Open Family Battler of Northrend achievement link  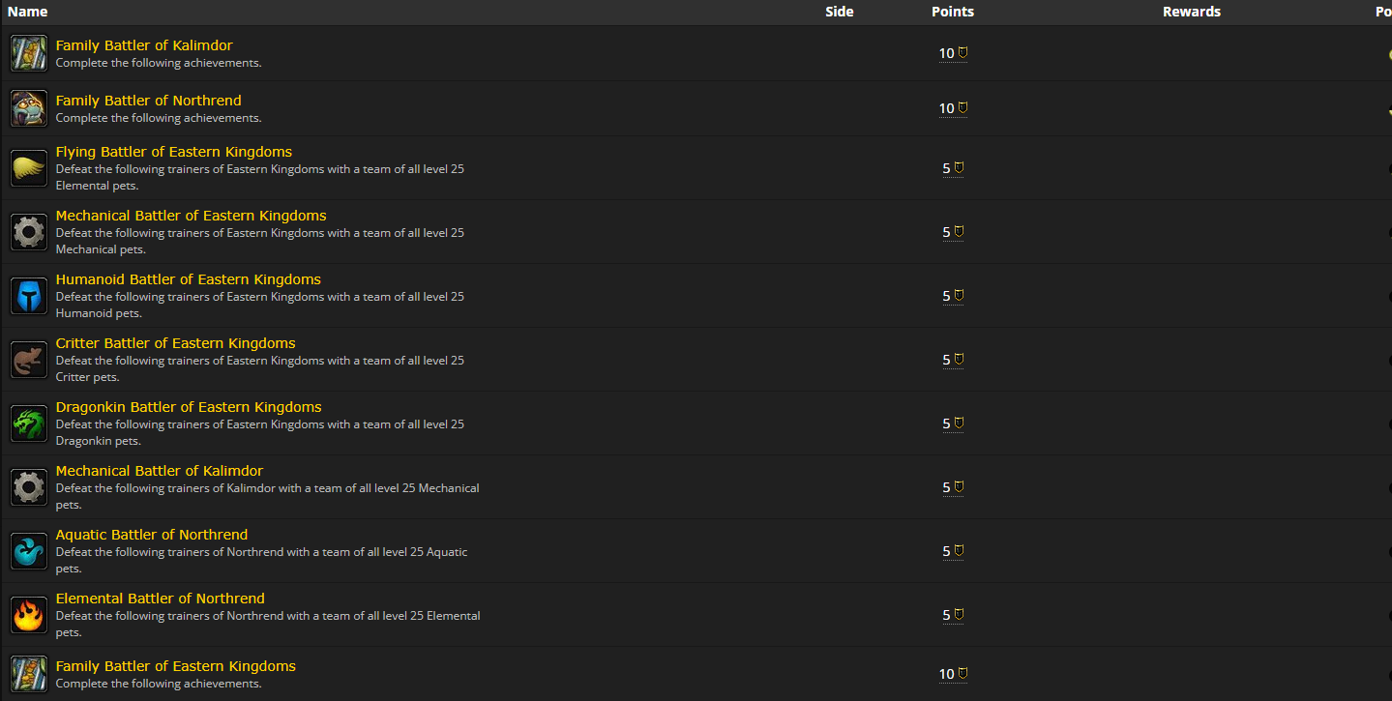(x=149, y=101)
